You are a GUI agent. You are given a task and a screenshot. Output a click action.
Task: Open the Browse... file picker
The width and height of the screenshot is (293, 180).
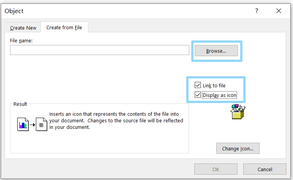coord(216,51)
